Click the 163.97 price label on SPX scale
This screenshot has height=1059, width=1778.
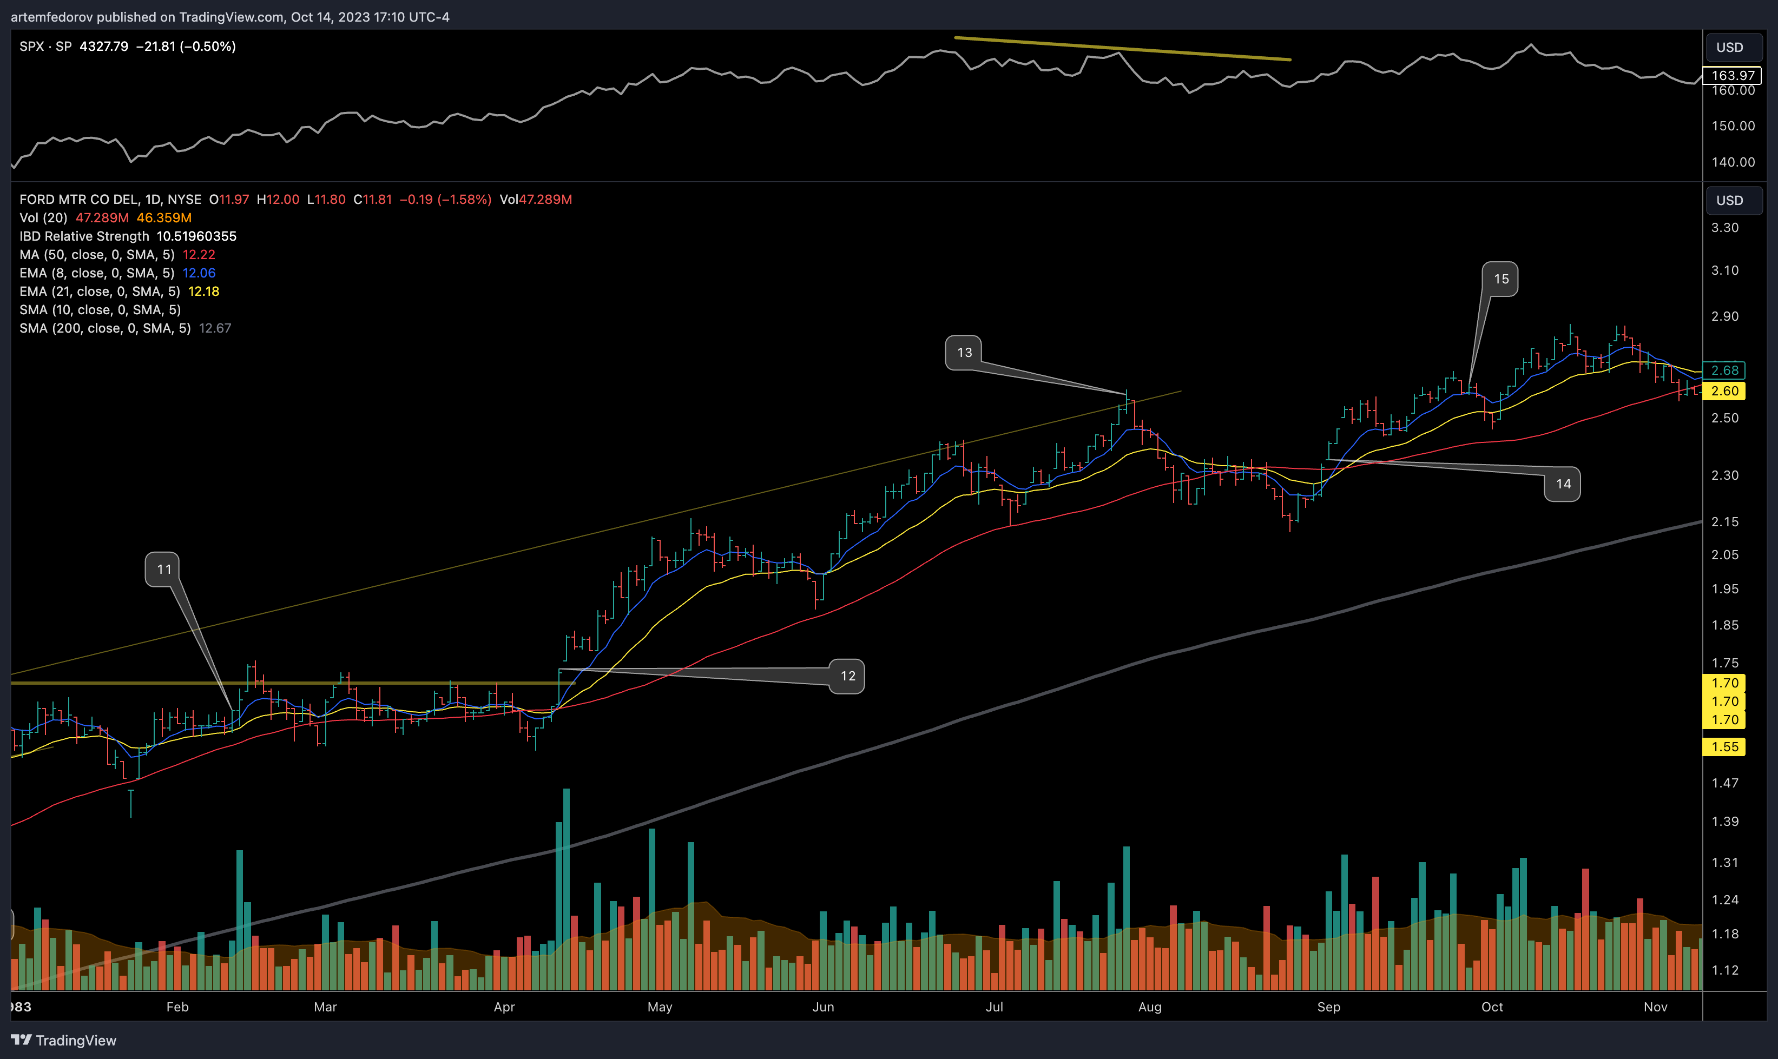[x=1733, y=76]
